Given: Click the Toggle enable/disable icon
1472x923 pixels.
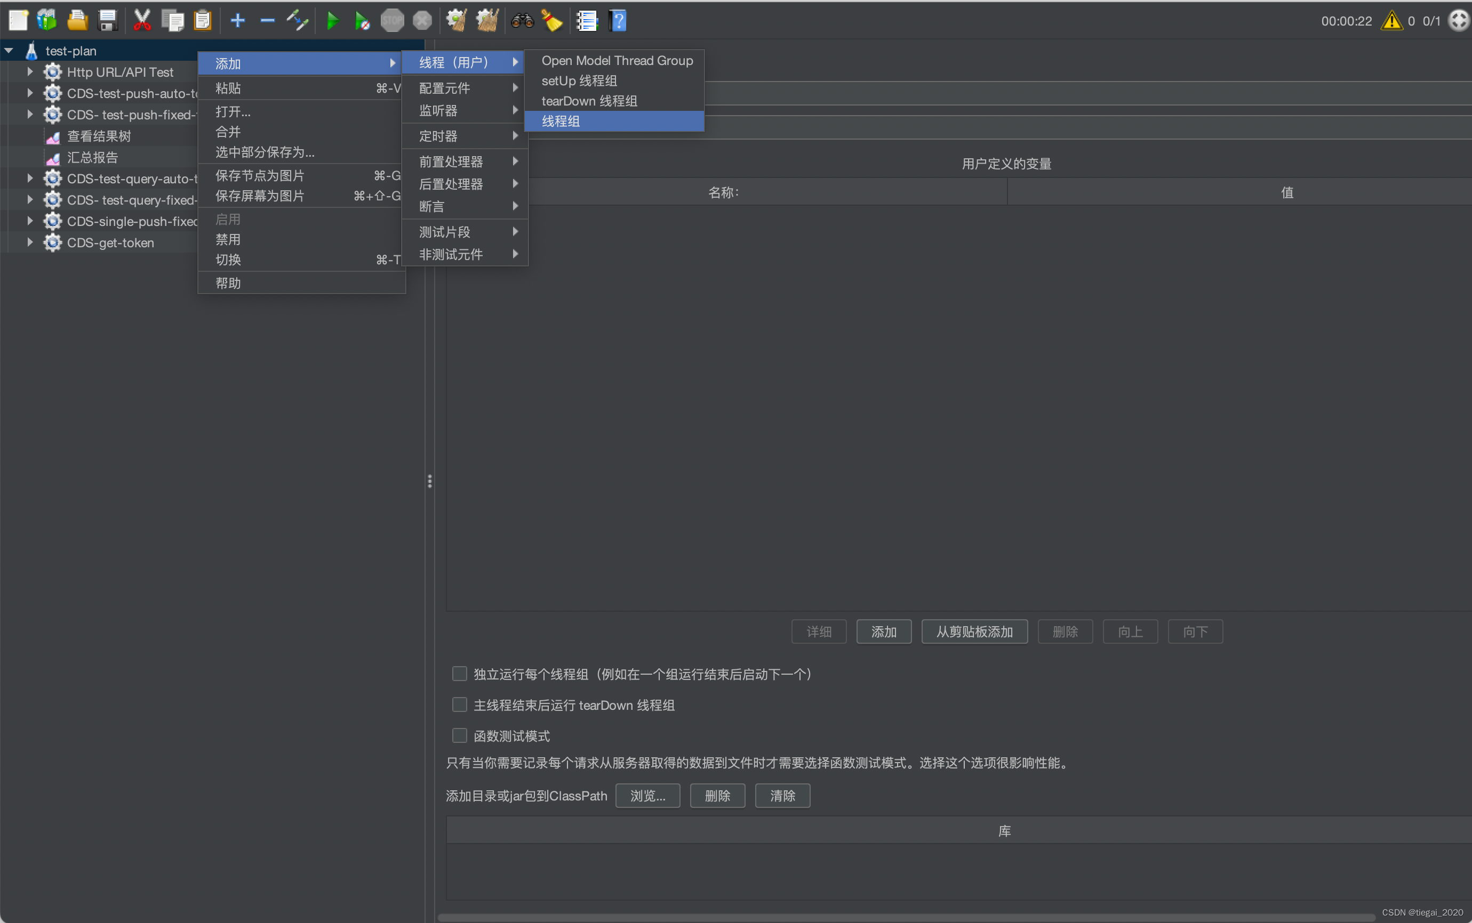Looking at the screenshot, I should point(298,21).
